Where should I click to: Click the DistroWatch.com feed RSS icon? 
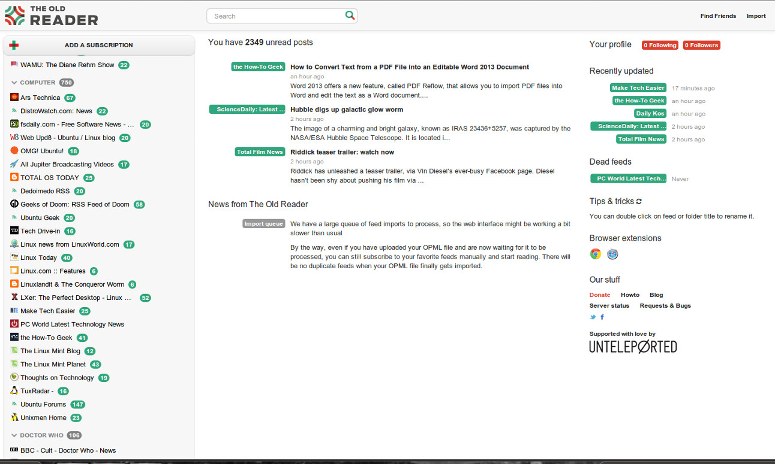(x=14, y=111)
